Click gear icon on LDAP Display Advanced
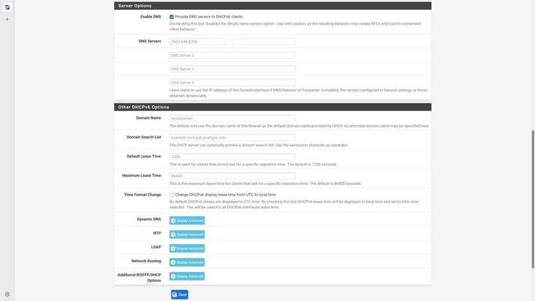 click(x=173, y=248)
